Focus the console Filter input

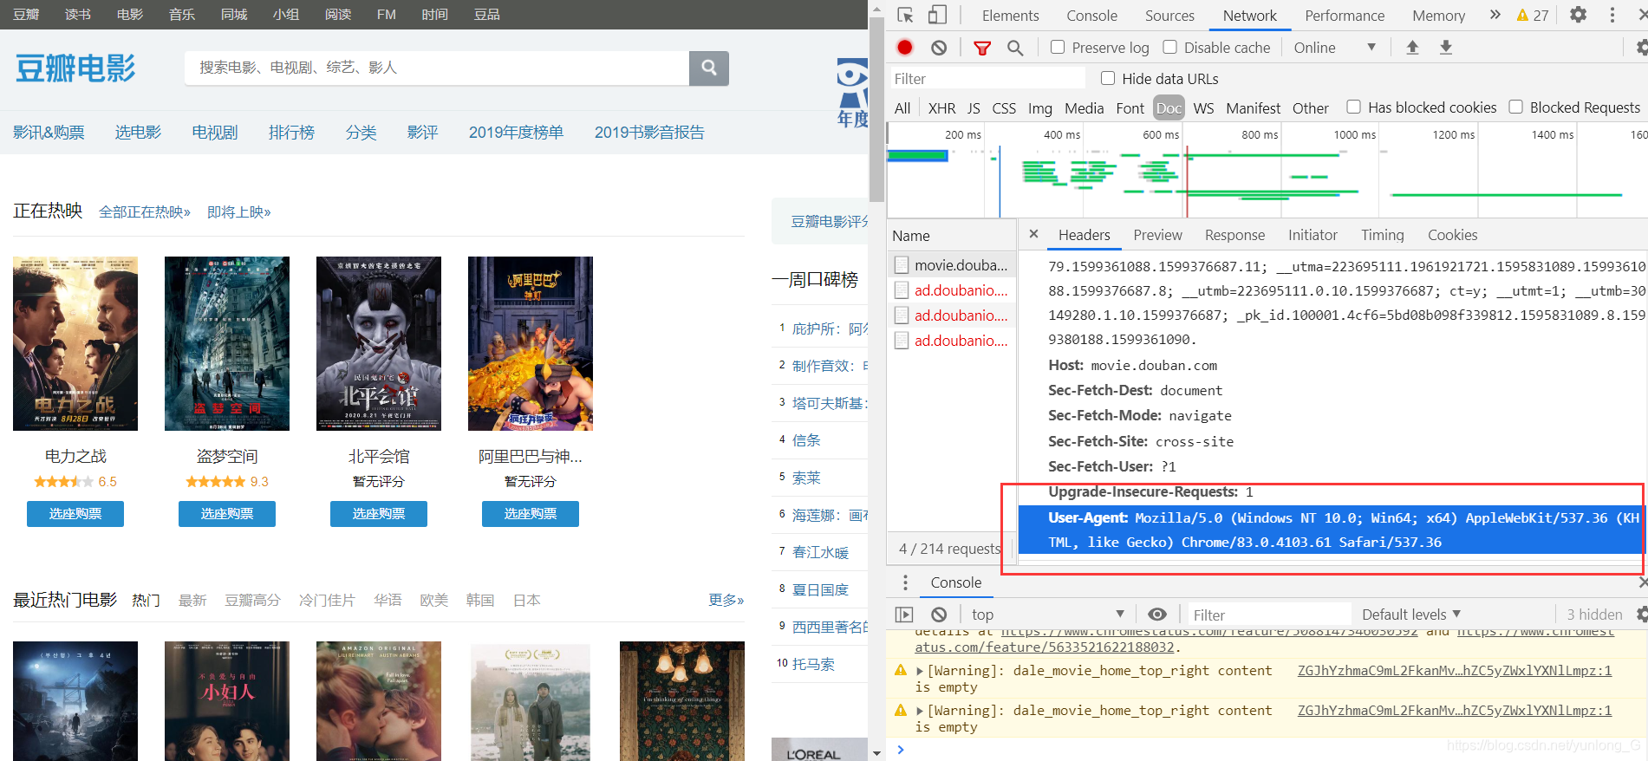pyautogui.click(x=1269, y=615)
